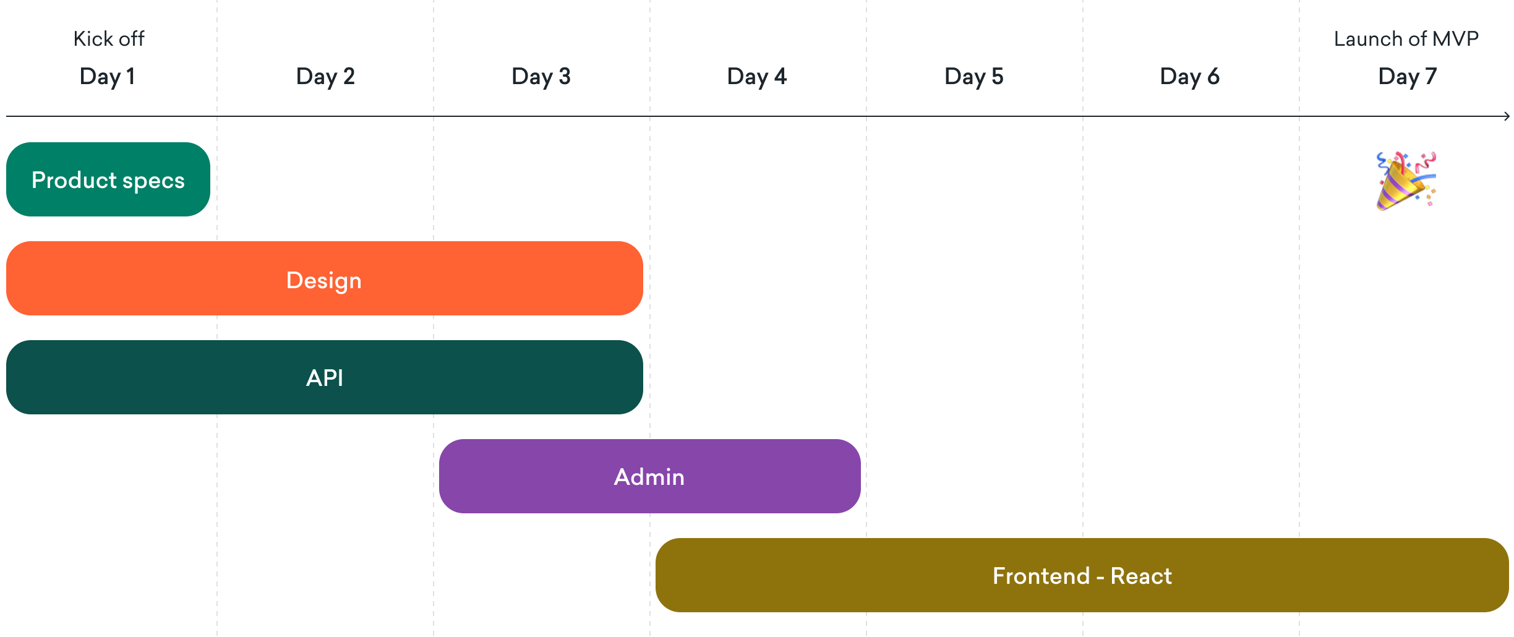1514x637 pixels.
Task: Select the Day 5 header
Action: pyautogui.click(x=974, y=77)
